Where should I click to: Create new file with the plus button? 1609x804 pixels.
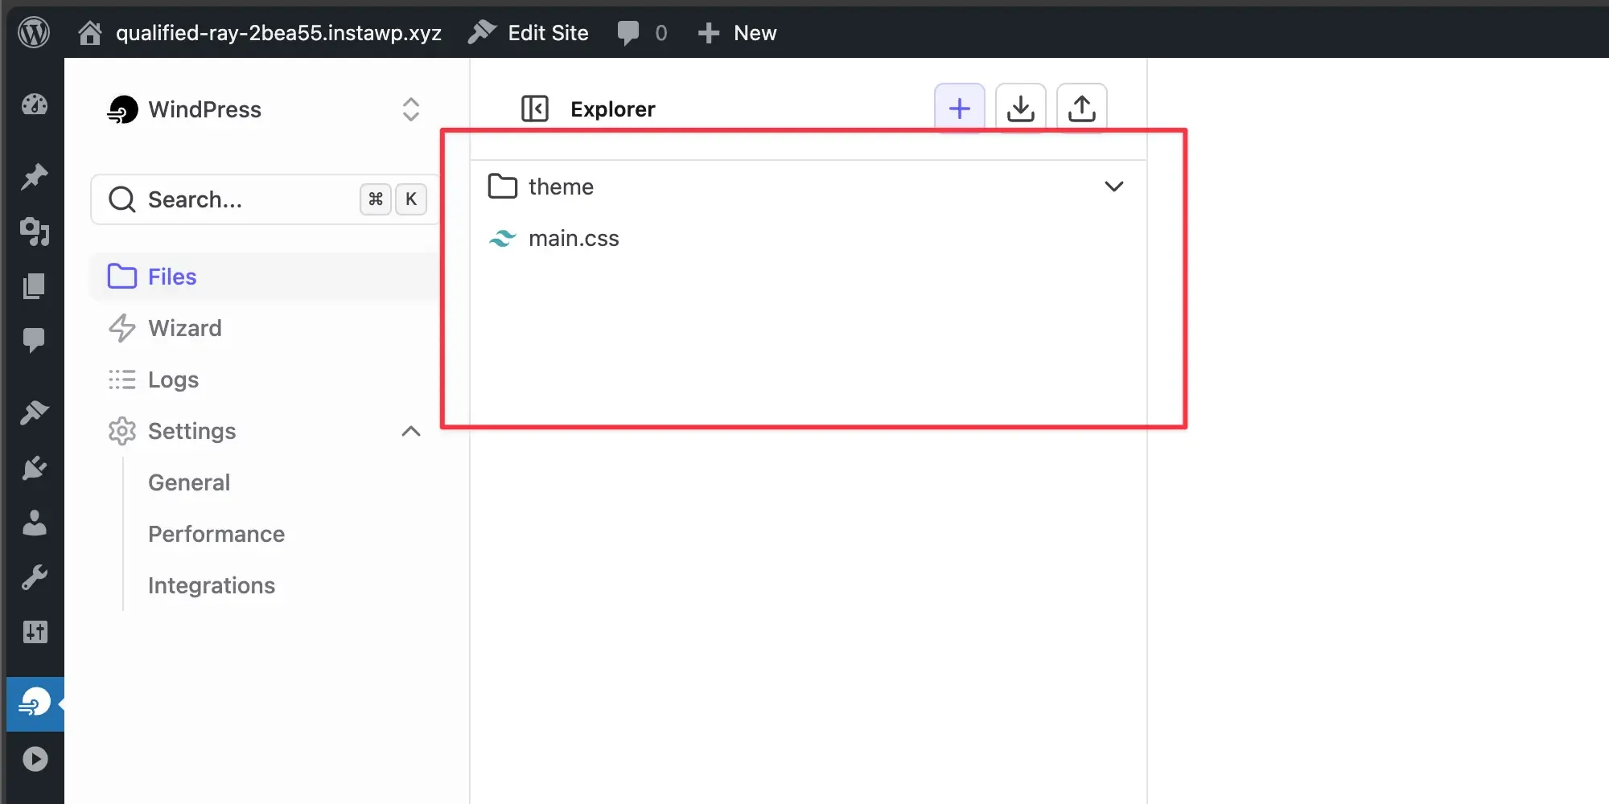click(959, 107)
